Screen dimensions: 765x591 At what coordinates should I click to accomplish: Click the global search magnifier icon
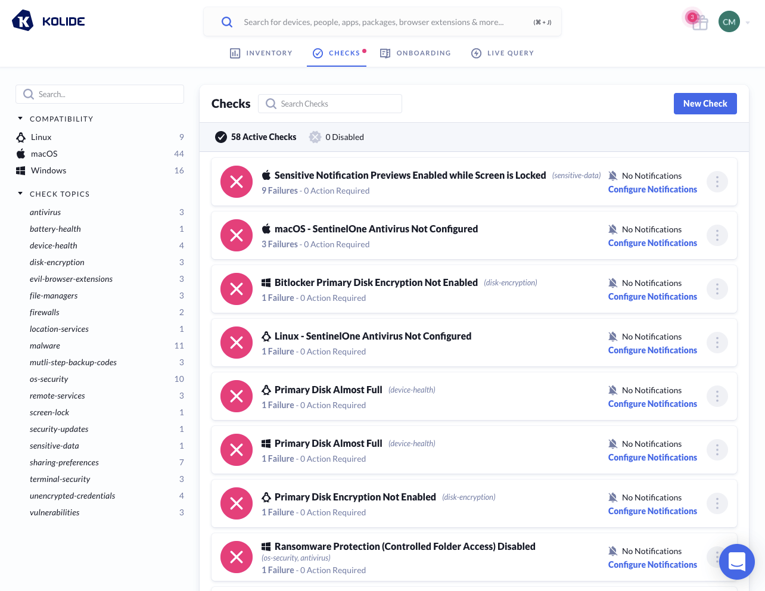pyautogui.click(x=227, y=22)
